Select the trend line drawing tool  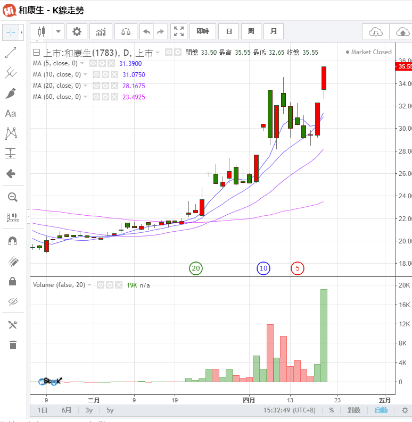[11, 53]
